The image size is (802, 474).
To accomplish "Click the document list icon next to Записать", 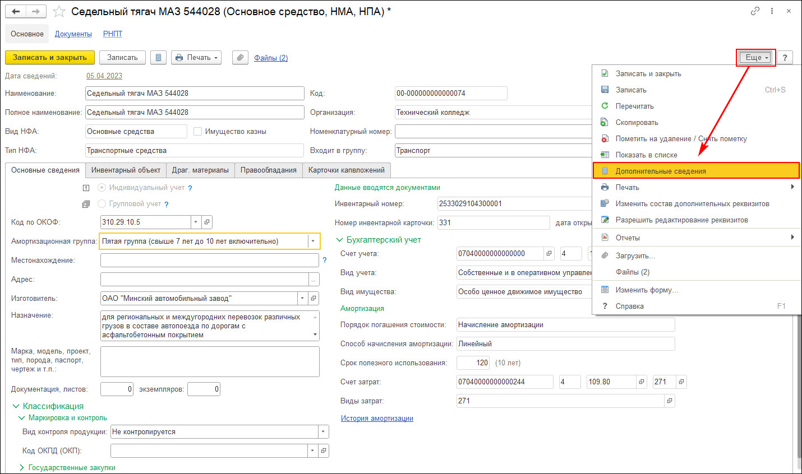I will pos(158,57).
